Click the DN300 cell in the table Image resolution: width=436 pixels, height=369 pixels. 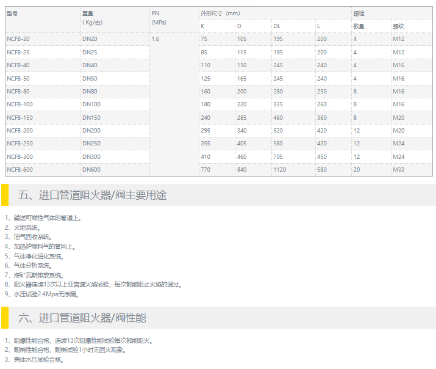[x=91, y=156]
